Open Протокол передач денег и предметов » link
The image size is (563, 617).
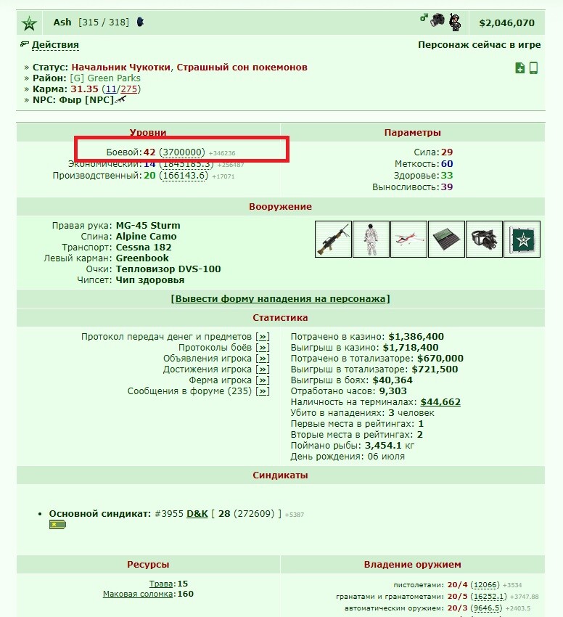point(263,337)
